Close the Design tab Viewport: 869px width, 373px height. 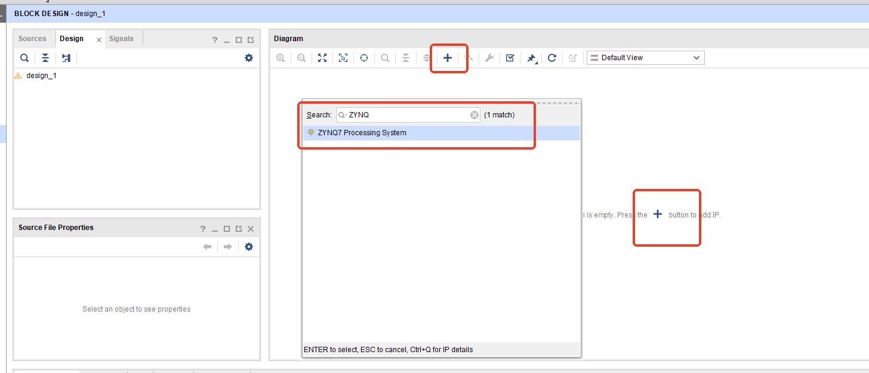99,40
